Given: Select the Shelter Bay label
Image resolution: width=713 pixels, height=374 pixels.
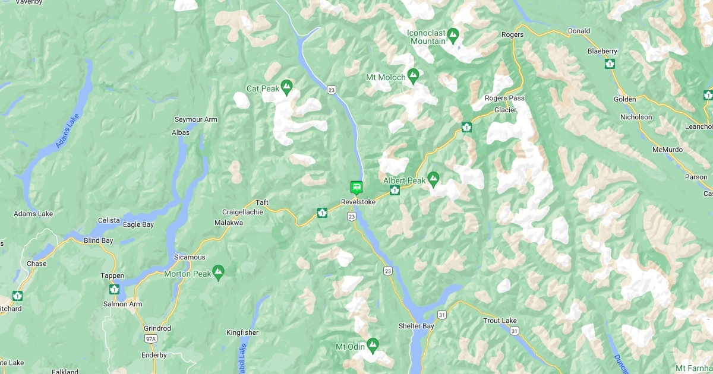Looking at the screenshot, I should tap(417, 327).
